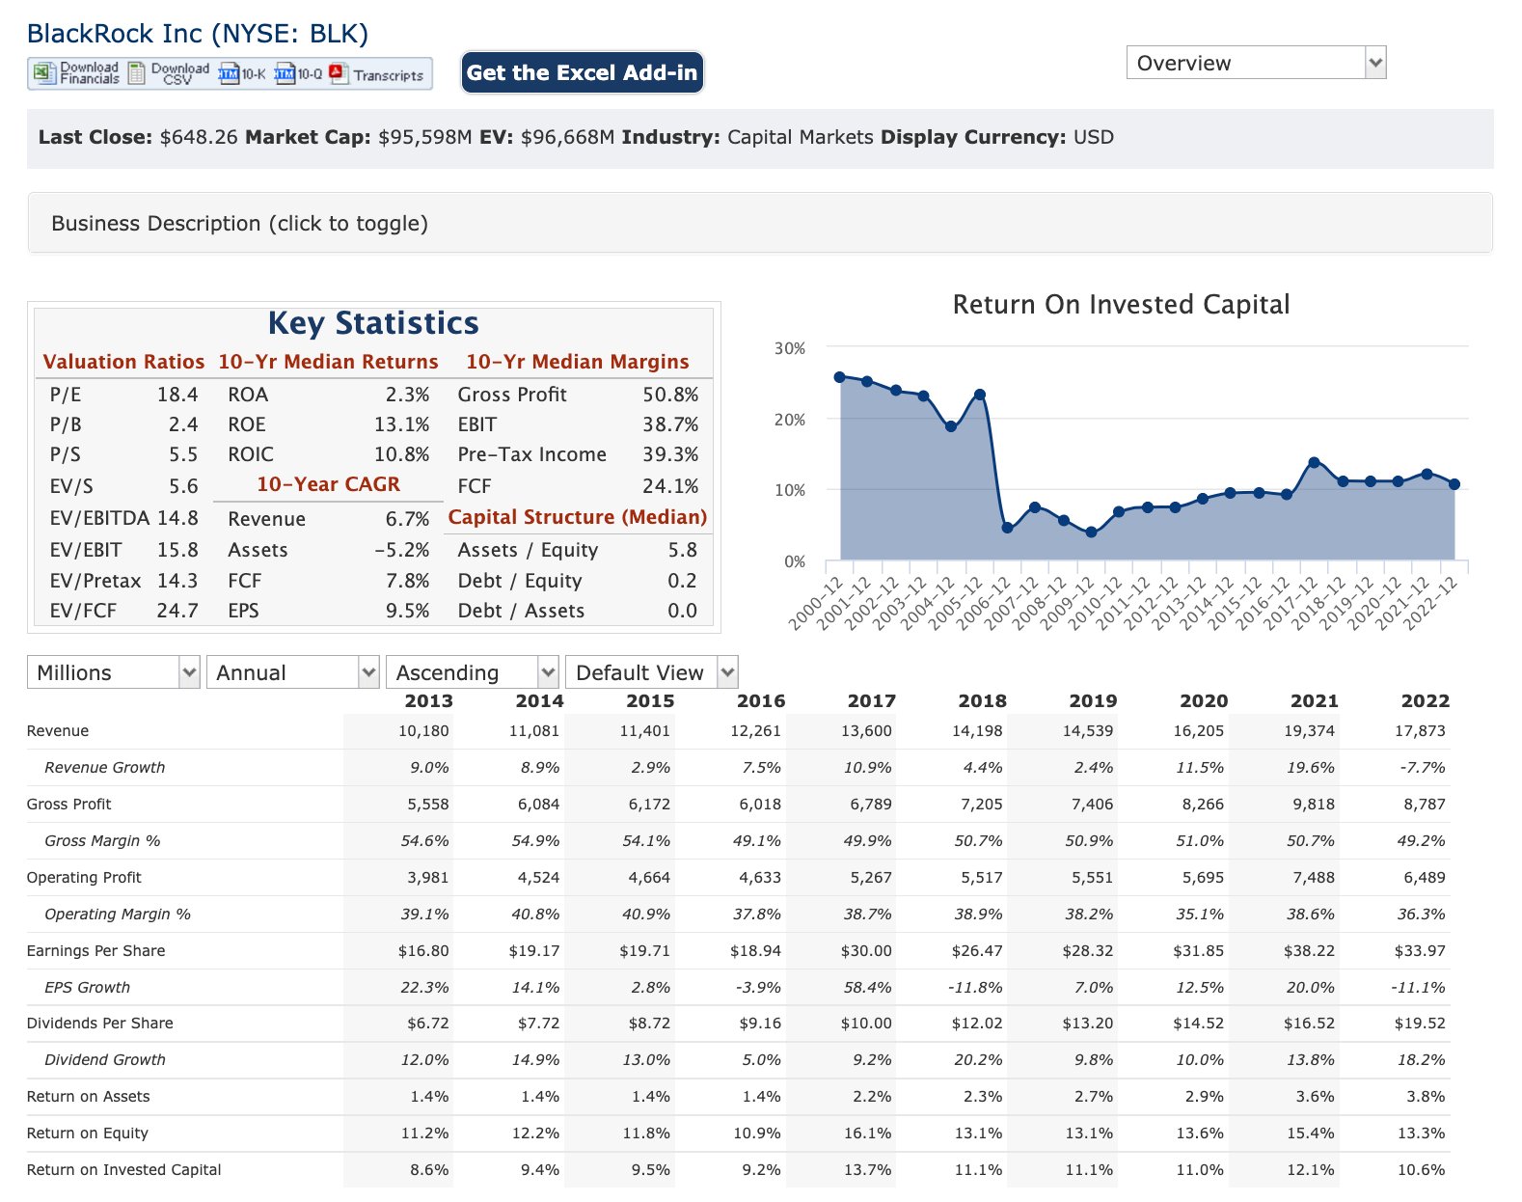
Task: Click the Gross Profit margin 50.8%
Action: (x=670, y=395)
